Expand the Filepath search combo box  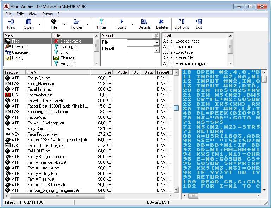tap(157, 50)
